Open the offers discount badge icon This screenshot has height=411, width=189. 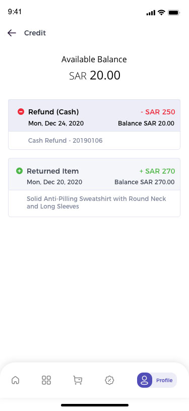pos(109,380)
